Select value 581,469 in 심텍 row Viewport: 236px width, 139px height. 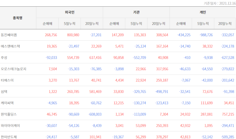(x=96, y=92)
